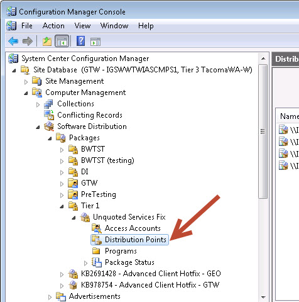The width and height of the screenshot is (299, 302).
Task: Expand the DI folder node
Action: [62, 172]
